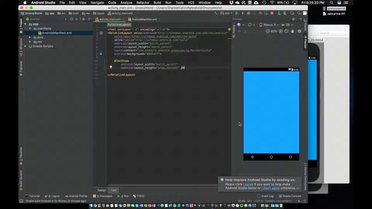The height and width of the screenshot is (209, 372).
Task: Collapse the app module tree node
Action: coord(26,24)
